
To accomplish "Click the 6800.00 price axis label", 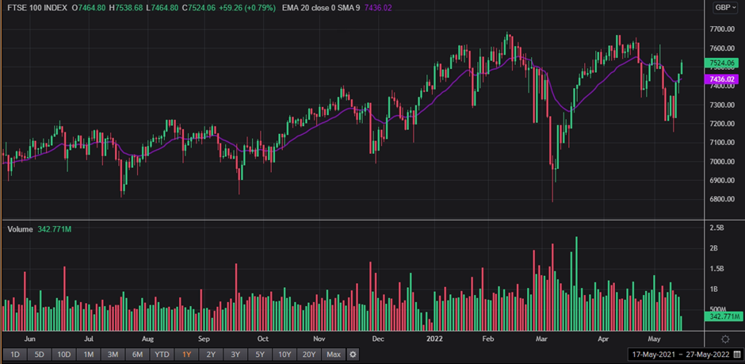I will (722, 199).
